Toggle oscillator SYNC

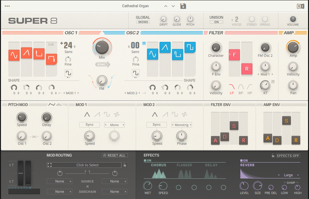(x=102, y=65)
